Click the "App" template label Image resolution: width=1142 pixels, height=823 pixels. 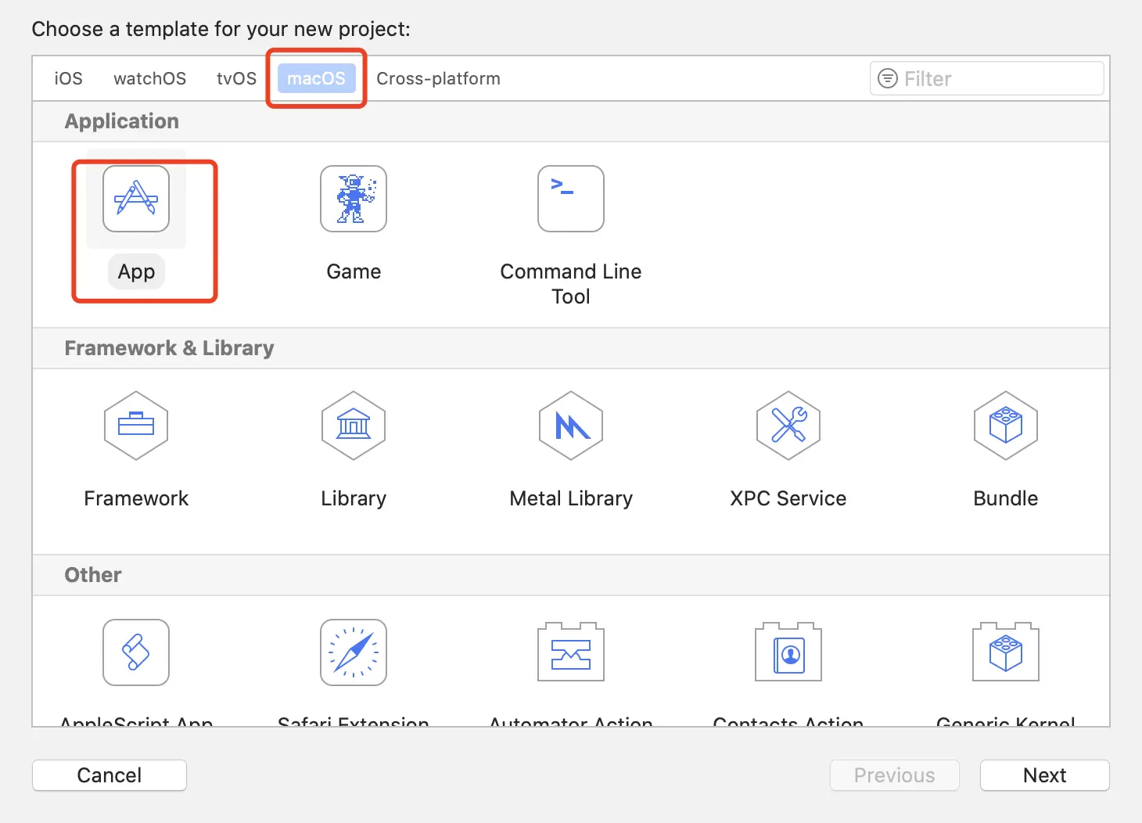136,271
